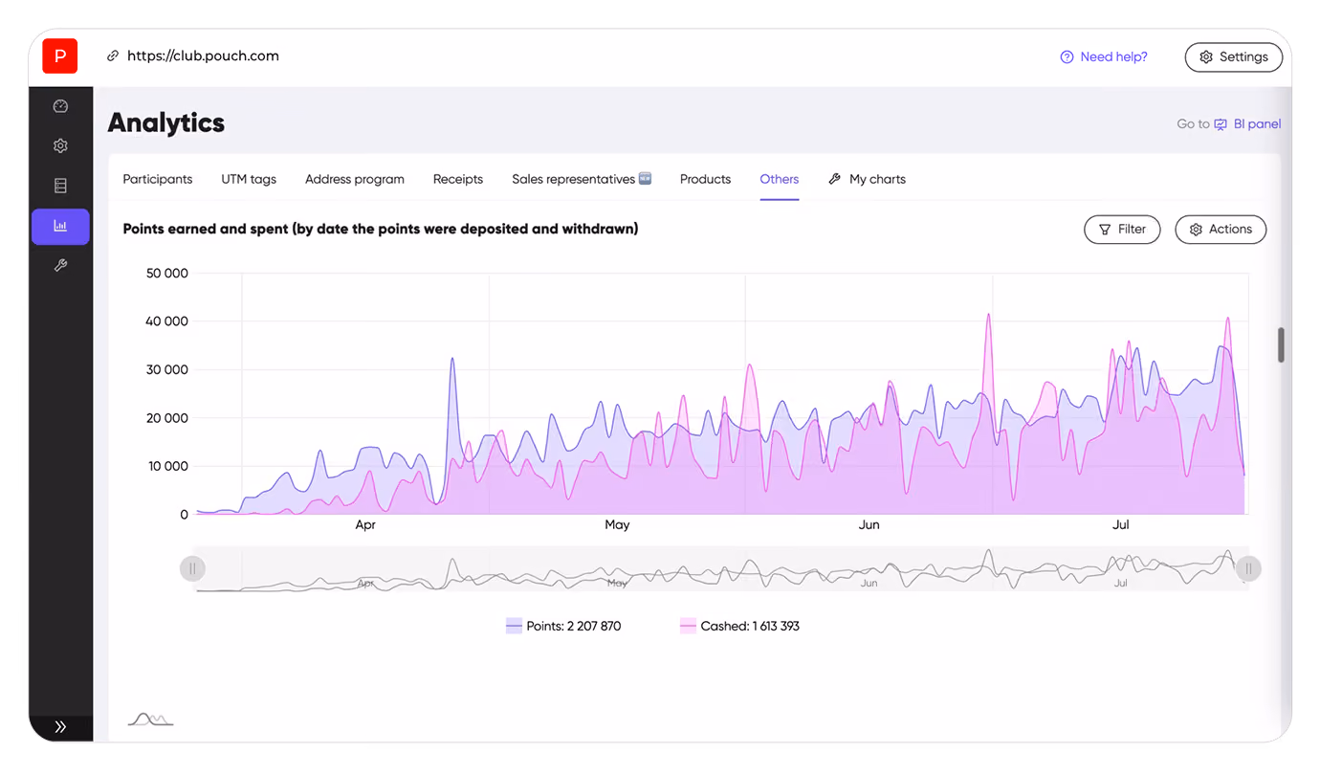Toggle the Cashed series in legend
1320x775 pixels.
[x=739, y=626]
